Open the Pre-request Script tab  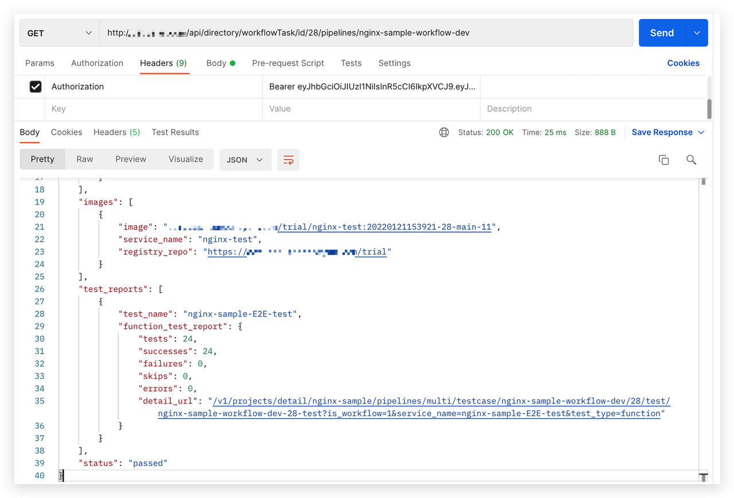288,63
